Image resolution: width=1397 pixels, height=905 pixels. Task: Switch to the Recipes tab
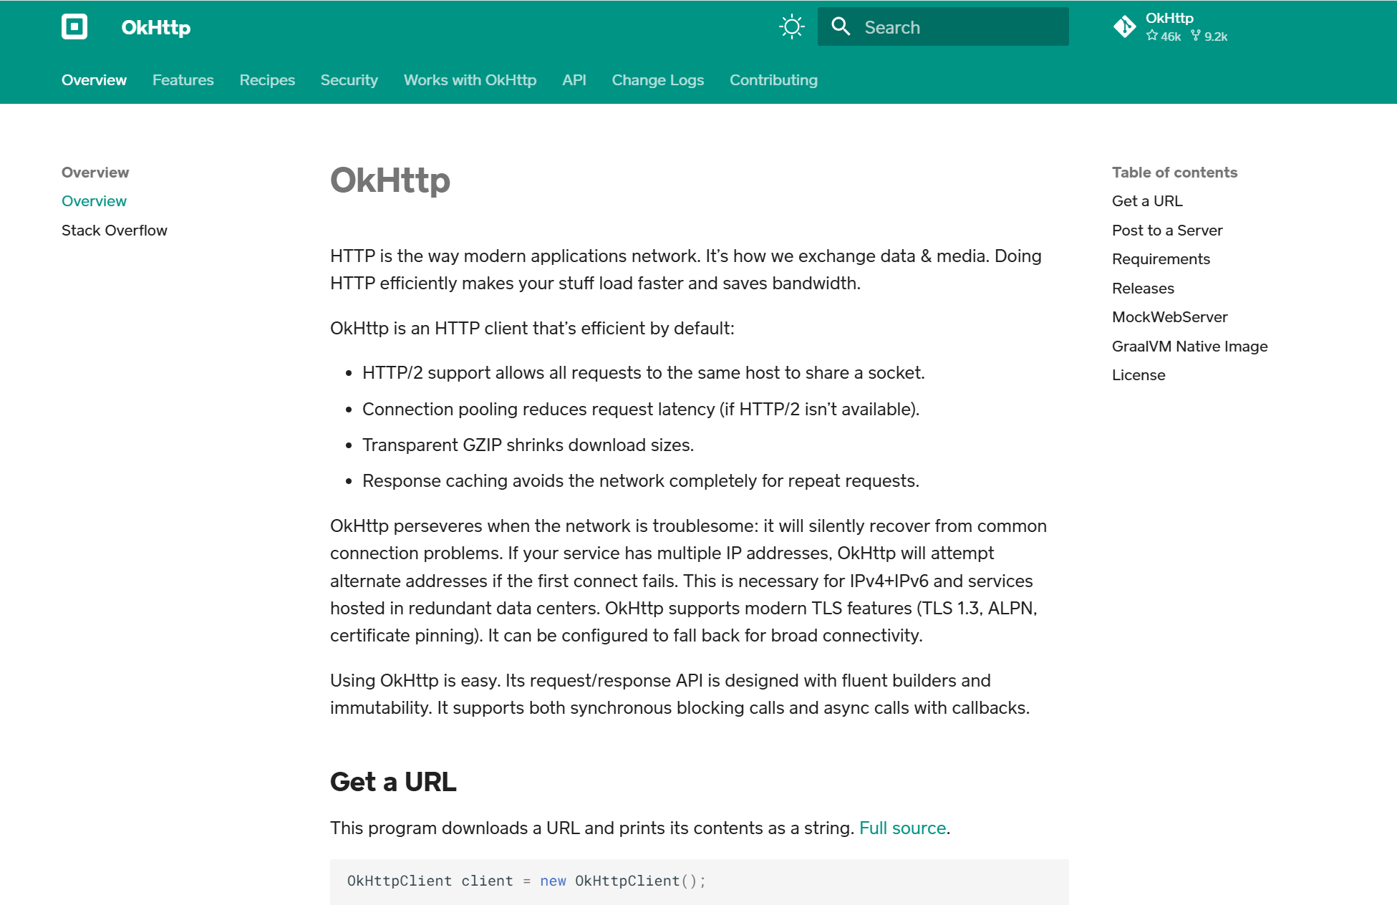[x=267, y=80]
